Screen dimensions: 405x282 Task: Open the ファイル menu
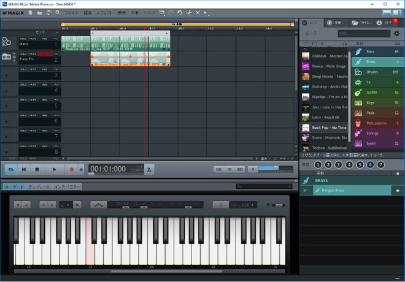[x=71, y=12]
